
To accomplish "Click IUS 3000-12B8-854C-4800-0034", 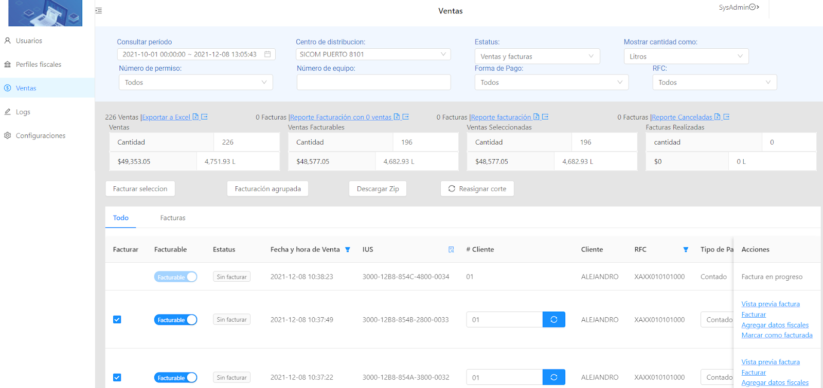I will 406,277.
